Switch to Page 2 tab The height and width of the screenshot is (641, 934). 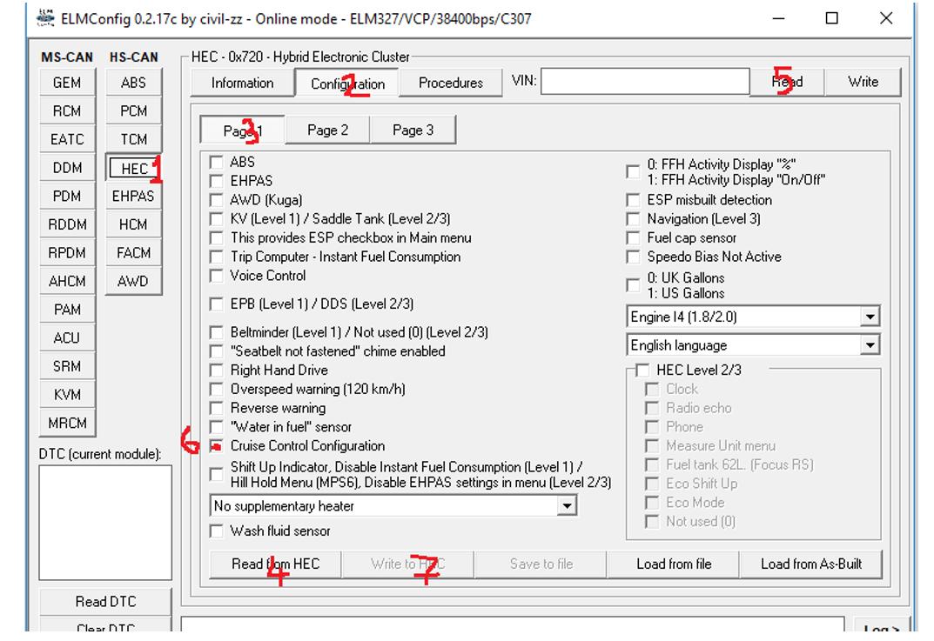tap(327, 130)
